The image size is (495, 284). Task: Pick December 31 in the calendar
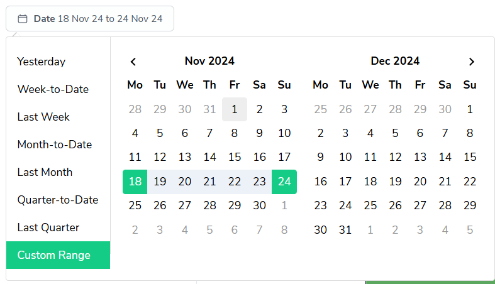click(x=345, y=230)
